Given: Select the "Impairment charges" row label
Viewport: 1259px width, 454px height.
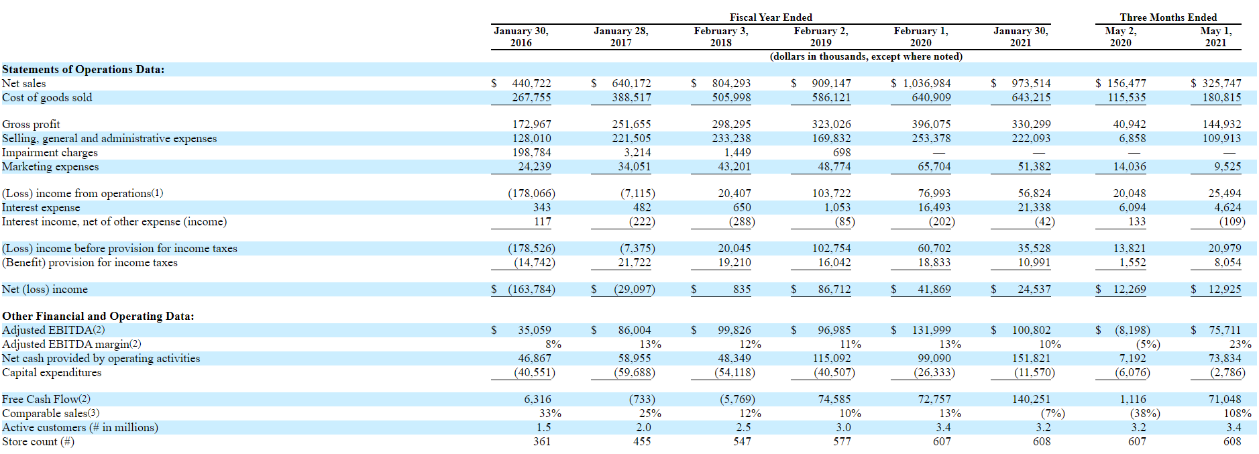Looking at the screenshot, I should (x=50, y=152).
